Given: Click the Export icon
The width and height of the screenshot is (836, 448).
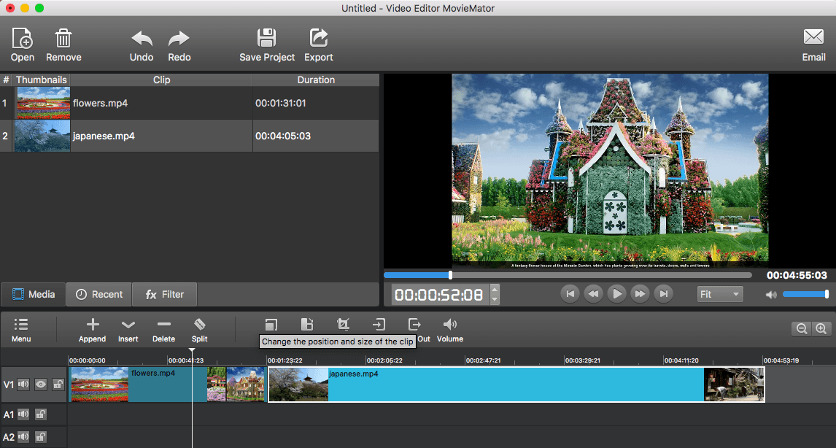Looking at the screenshot, I should (x=318, y=45).
